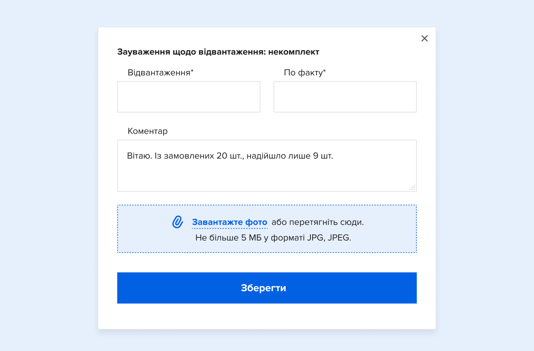Click the 'Зауваження щодо відвантаження' heading
534x351 pixels.
point(191,52)
